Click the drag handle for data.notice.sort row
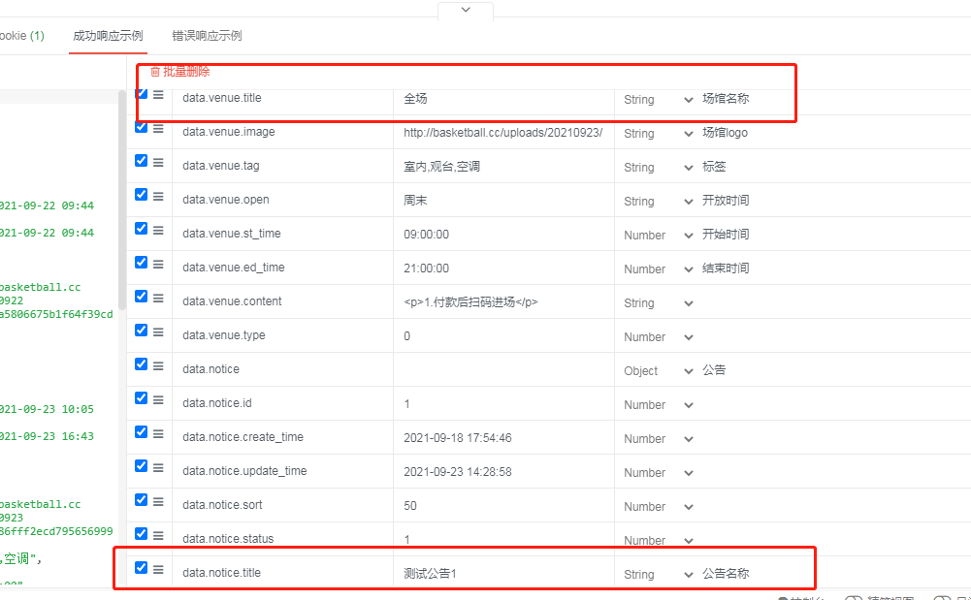Image resolution: width=971 pixels, height=600 pixels. pos(158,502)
